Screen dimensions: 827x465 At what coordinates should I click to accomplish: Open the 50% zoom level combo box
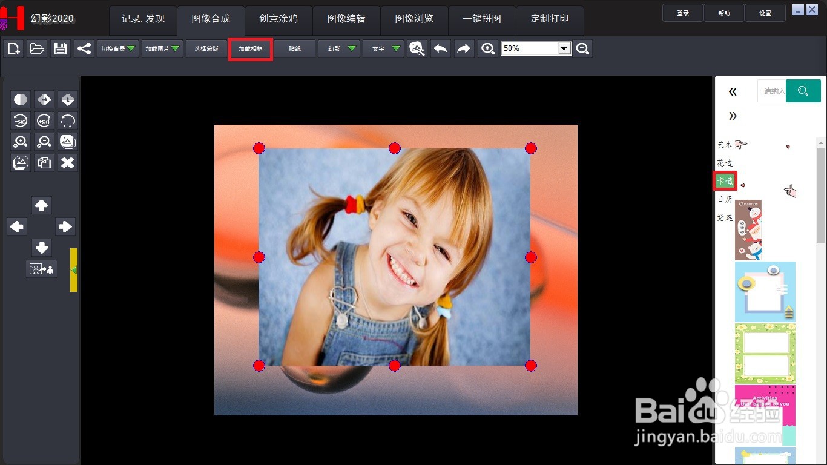coord(536,48)
